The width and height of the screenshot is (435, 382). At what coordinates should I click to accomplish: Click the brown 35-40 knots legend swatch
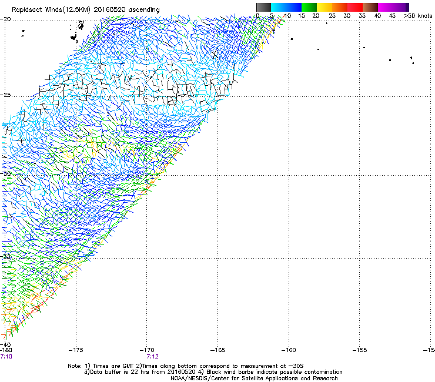pos(370,7)
